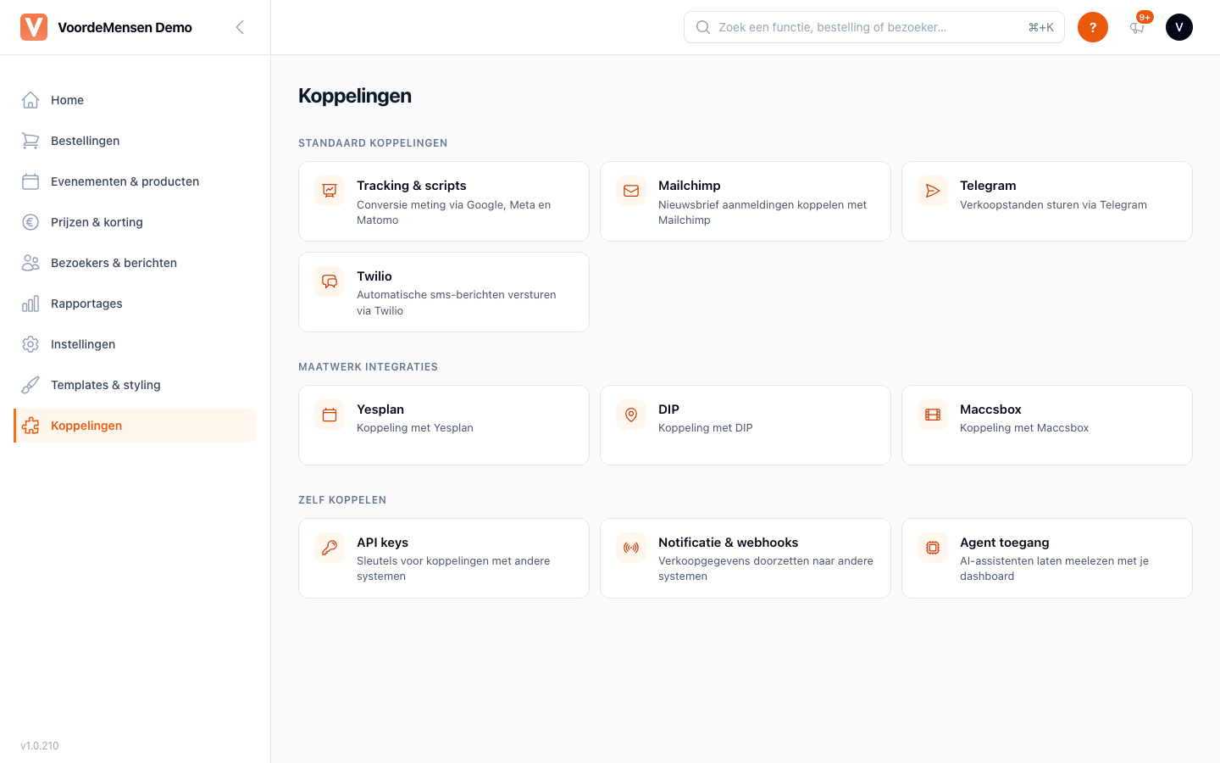Image resolution: width=1220 pixels, height=763 pixels.
Task: Click the Koppelingen puzzle piece icon
Action: (x=30, y=426)
